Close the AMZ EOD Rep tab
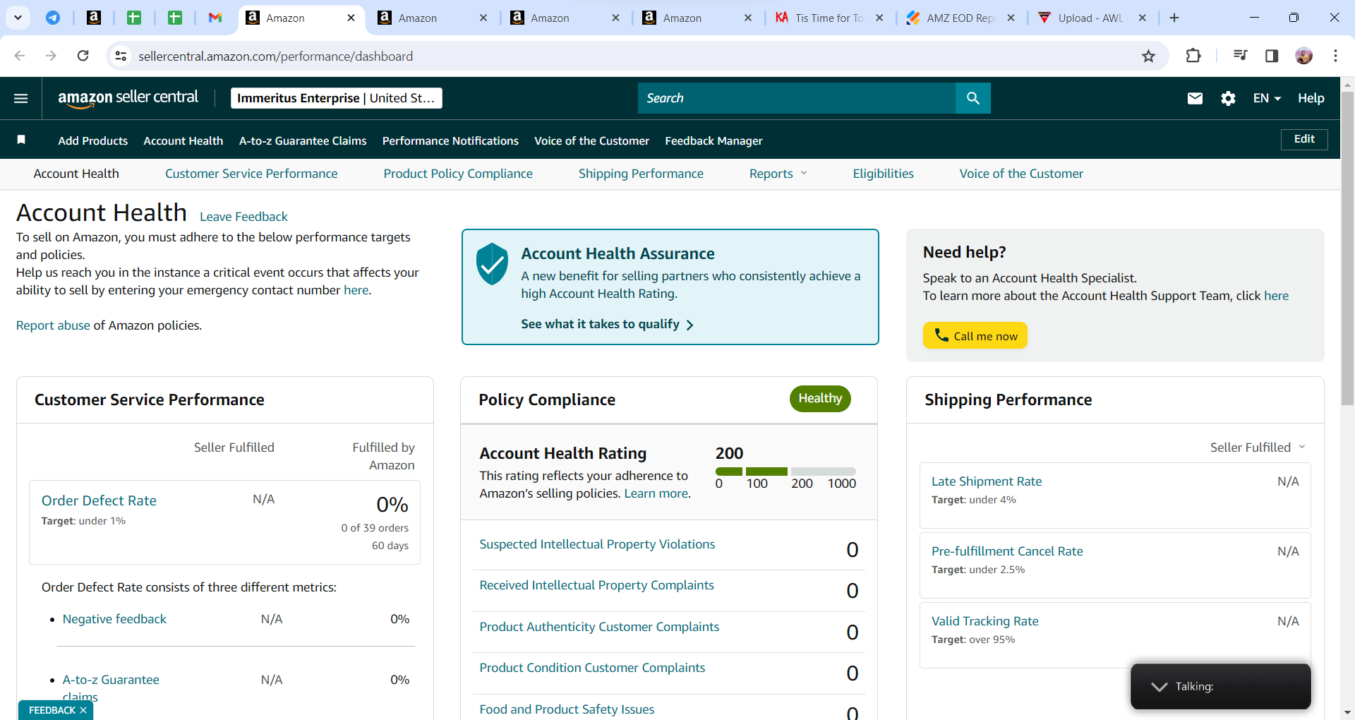Screen dimensions: 1355x720 point(1011,18)
